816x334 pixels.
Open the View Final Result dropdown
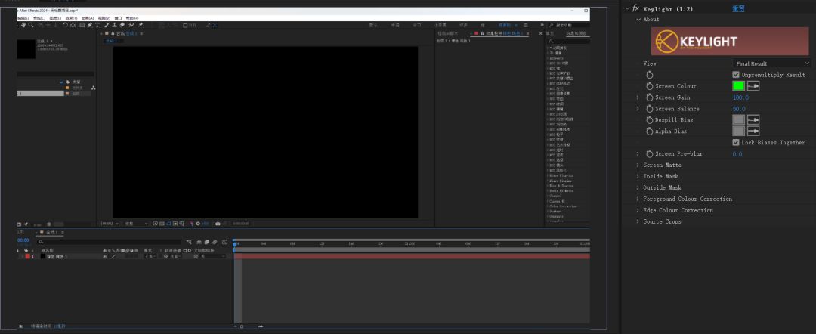(x=771, y=63)
